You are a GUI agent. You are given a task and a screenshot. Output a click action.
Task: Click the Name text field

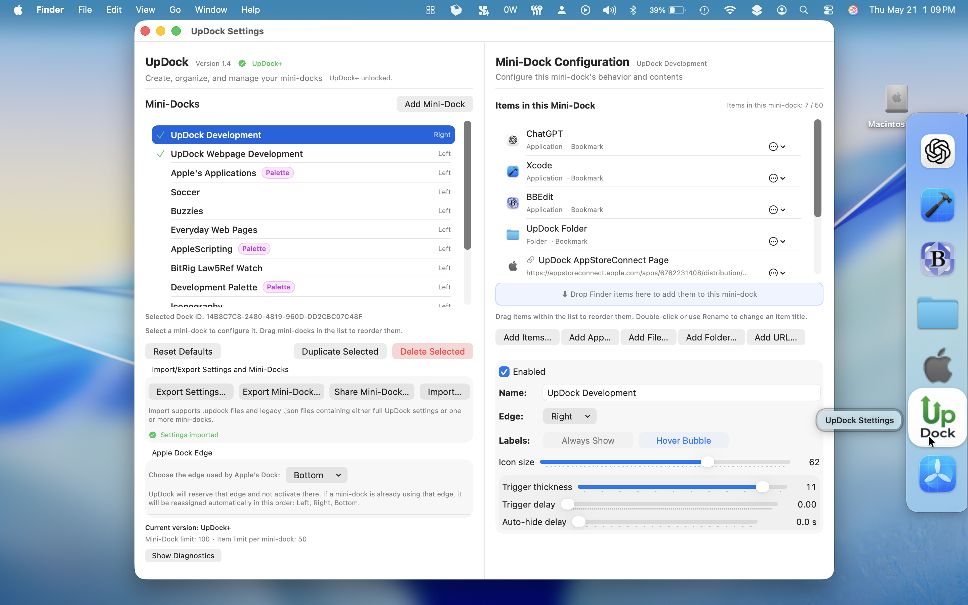[681, 393]
